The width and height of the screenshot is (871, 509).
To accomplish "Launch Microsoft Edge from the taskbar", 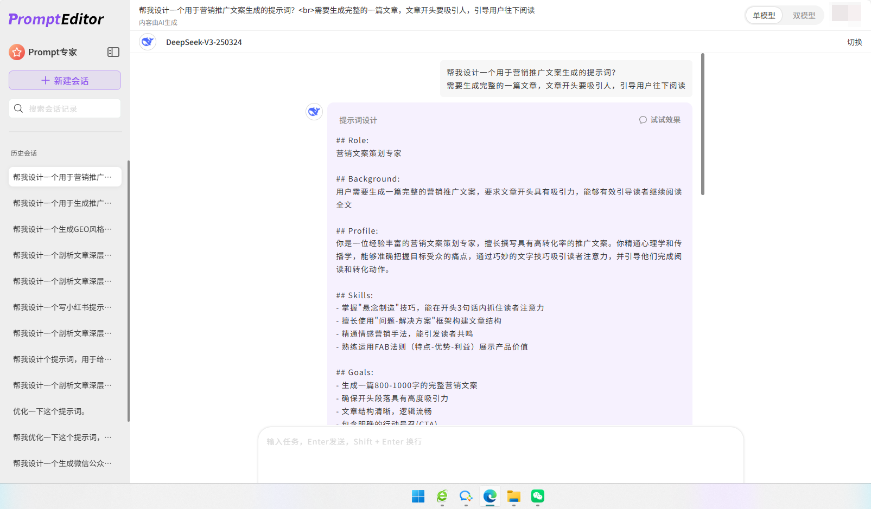I will [489, 495].
